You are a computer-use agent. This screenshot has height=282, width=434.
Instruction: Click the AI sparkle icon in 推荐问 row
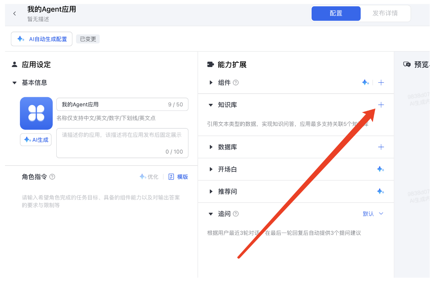click(x=381, y=191)
